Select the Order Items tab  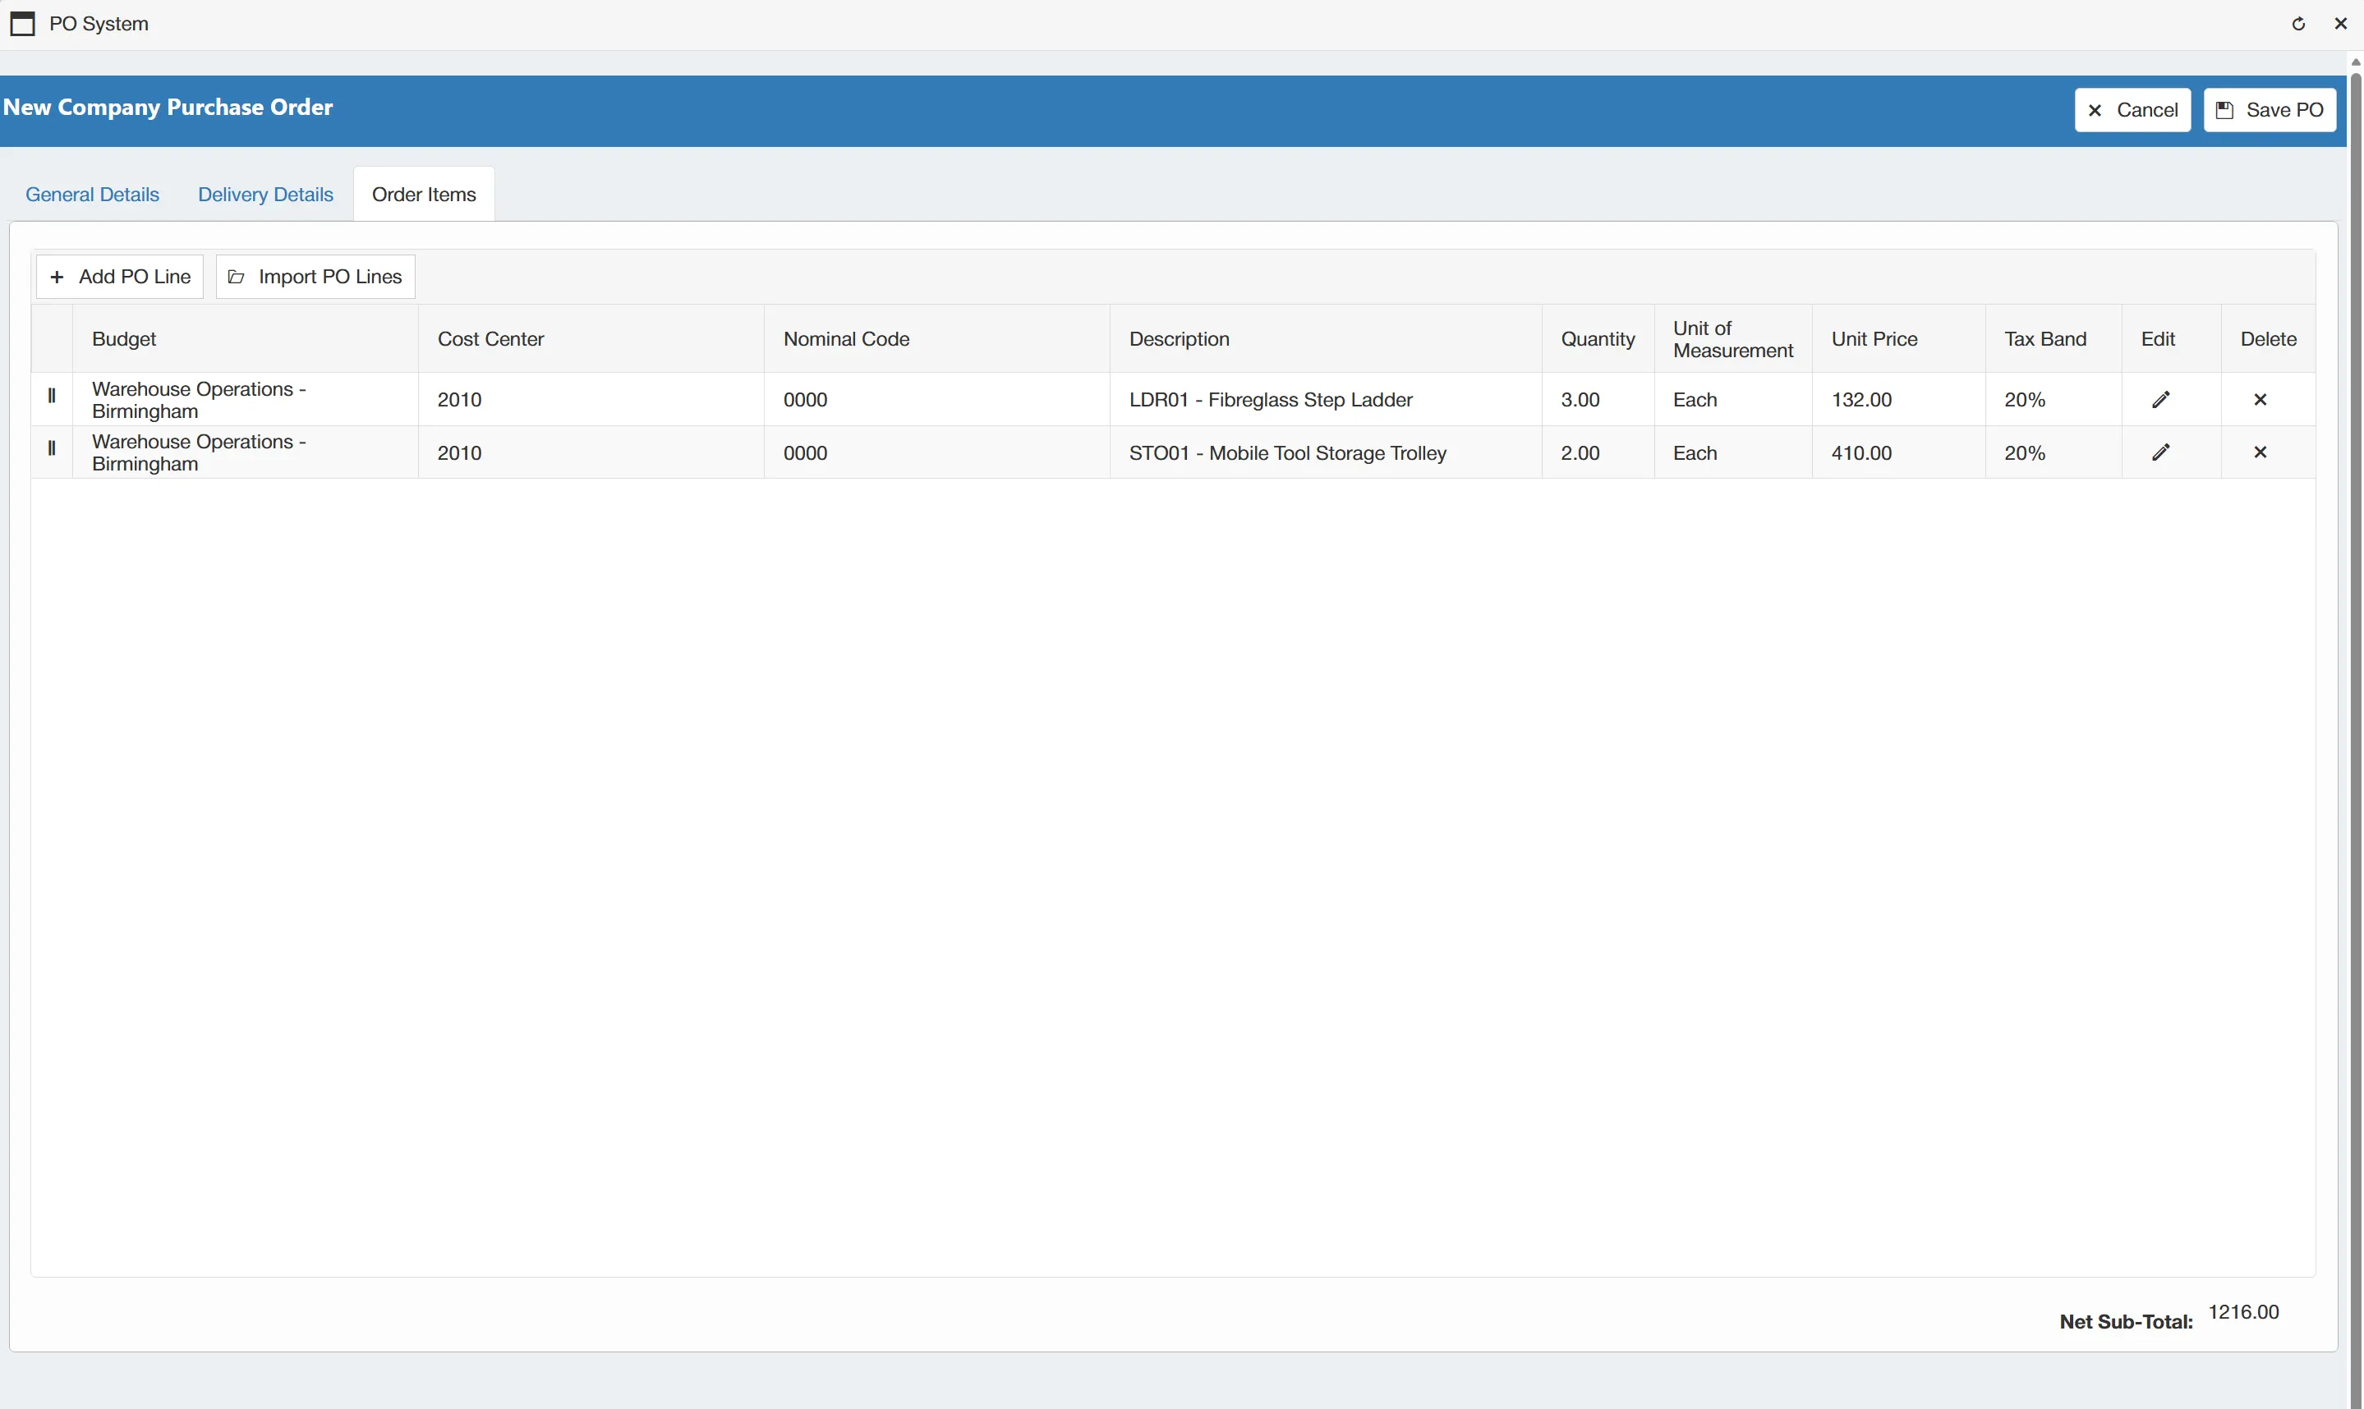tap(424, 195)
